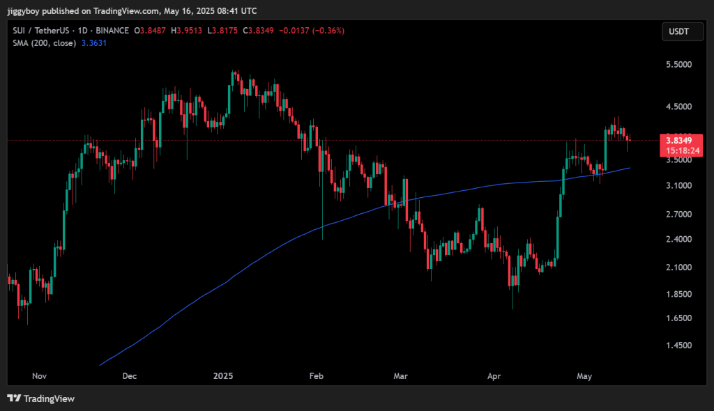714x411 pixels.
Task: Click the Apr time axis label
Action: [494, 376]
